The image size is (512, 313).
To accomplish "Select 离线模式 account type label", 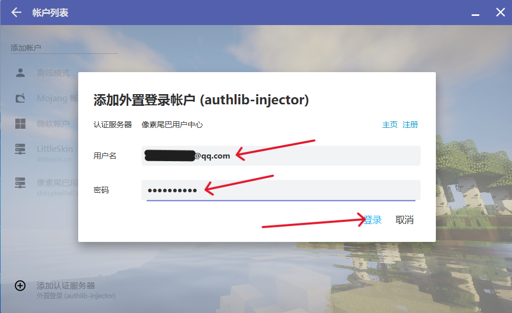I will [53, 73].
